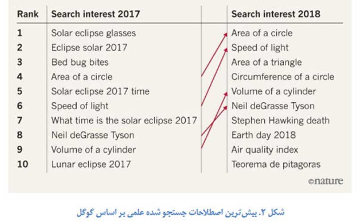Click "Stephen Hawking death" entry

point(280,120)
